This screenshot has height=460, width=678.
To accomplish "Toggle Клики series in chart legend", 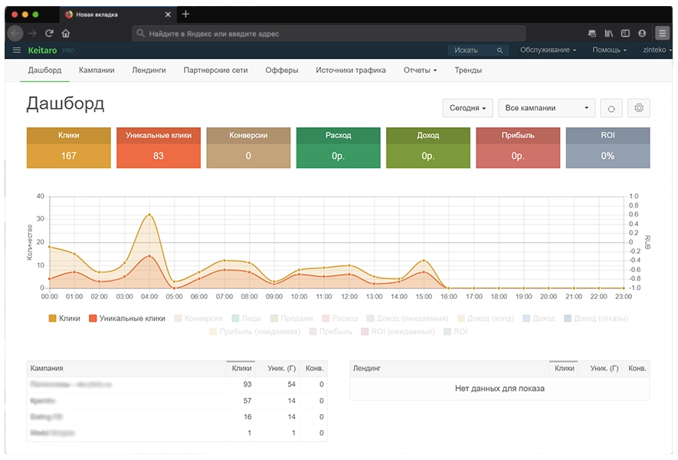I will click(x=64, y=318).
